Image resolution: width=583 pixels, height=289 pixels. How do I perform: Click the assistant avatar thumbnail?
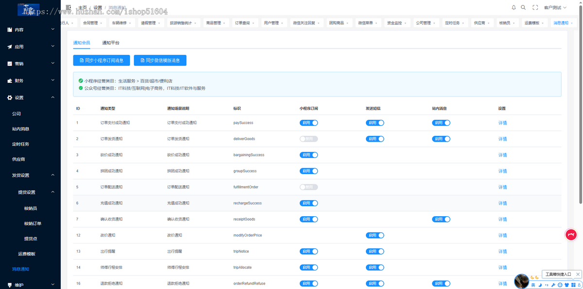(522, 281)
